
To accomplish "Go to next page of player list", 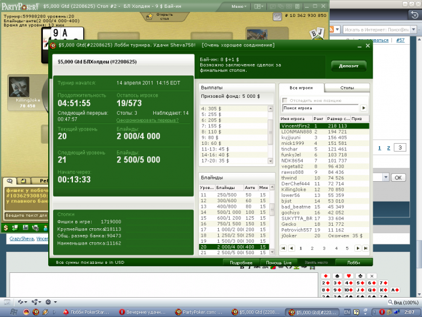I will [x=357, y=248].
